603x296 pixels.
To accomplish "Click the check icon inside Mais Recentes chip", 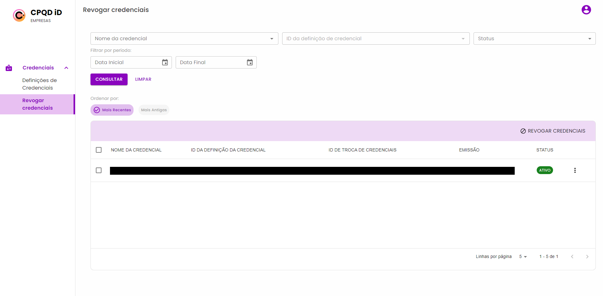I will point(96,110).
